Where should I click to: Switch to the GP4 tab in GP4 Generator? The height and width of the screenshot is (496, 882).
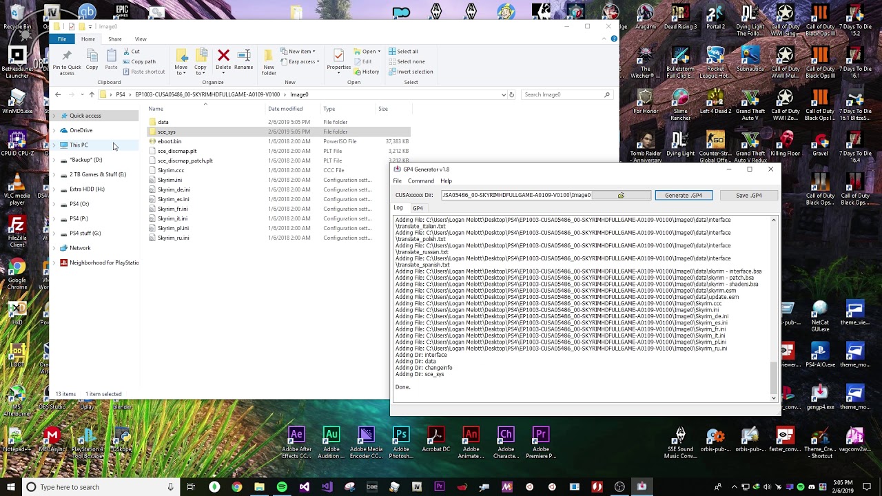pos(418,209)
